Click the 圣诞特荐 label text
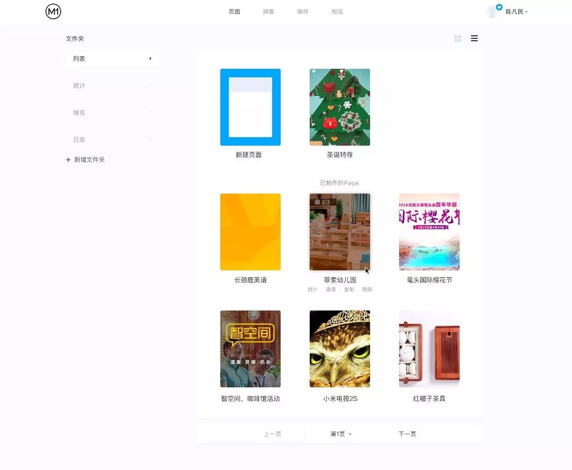Image resolution: width=572 pixels, height=470 pixels. coord(340,155)
